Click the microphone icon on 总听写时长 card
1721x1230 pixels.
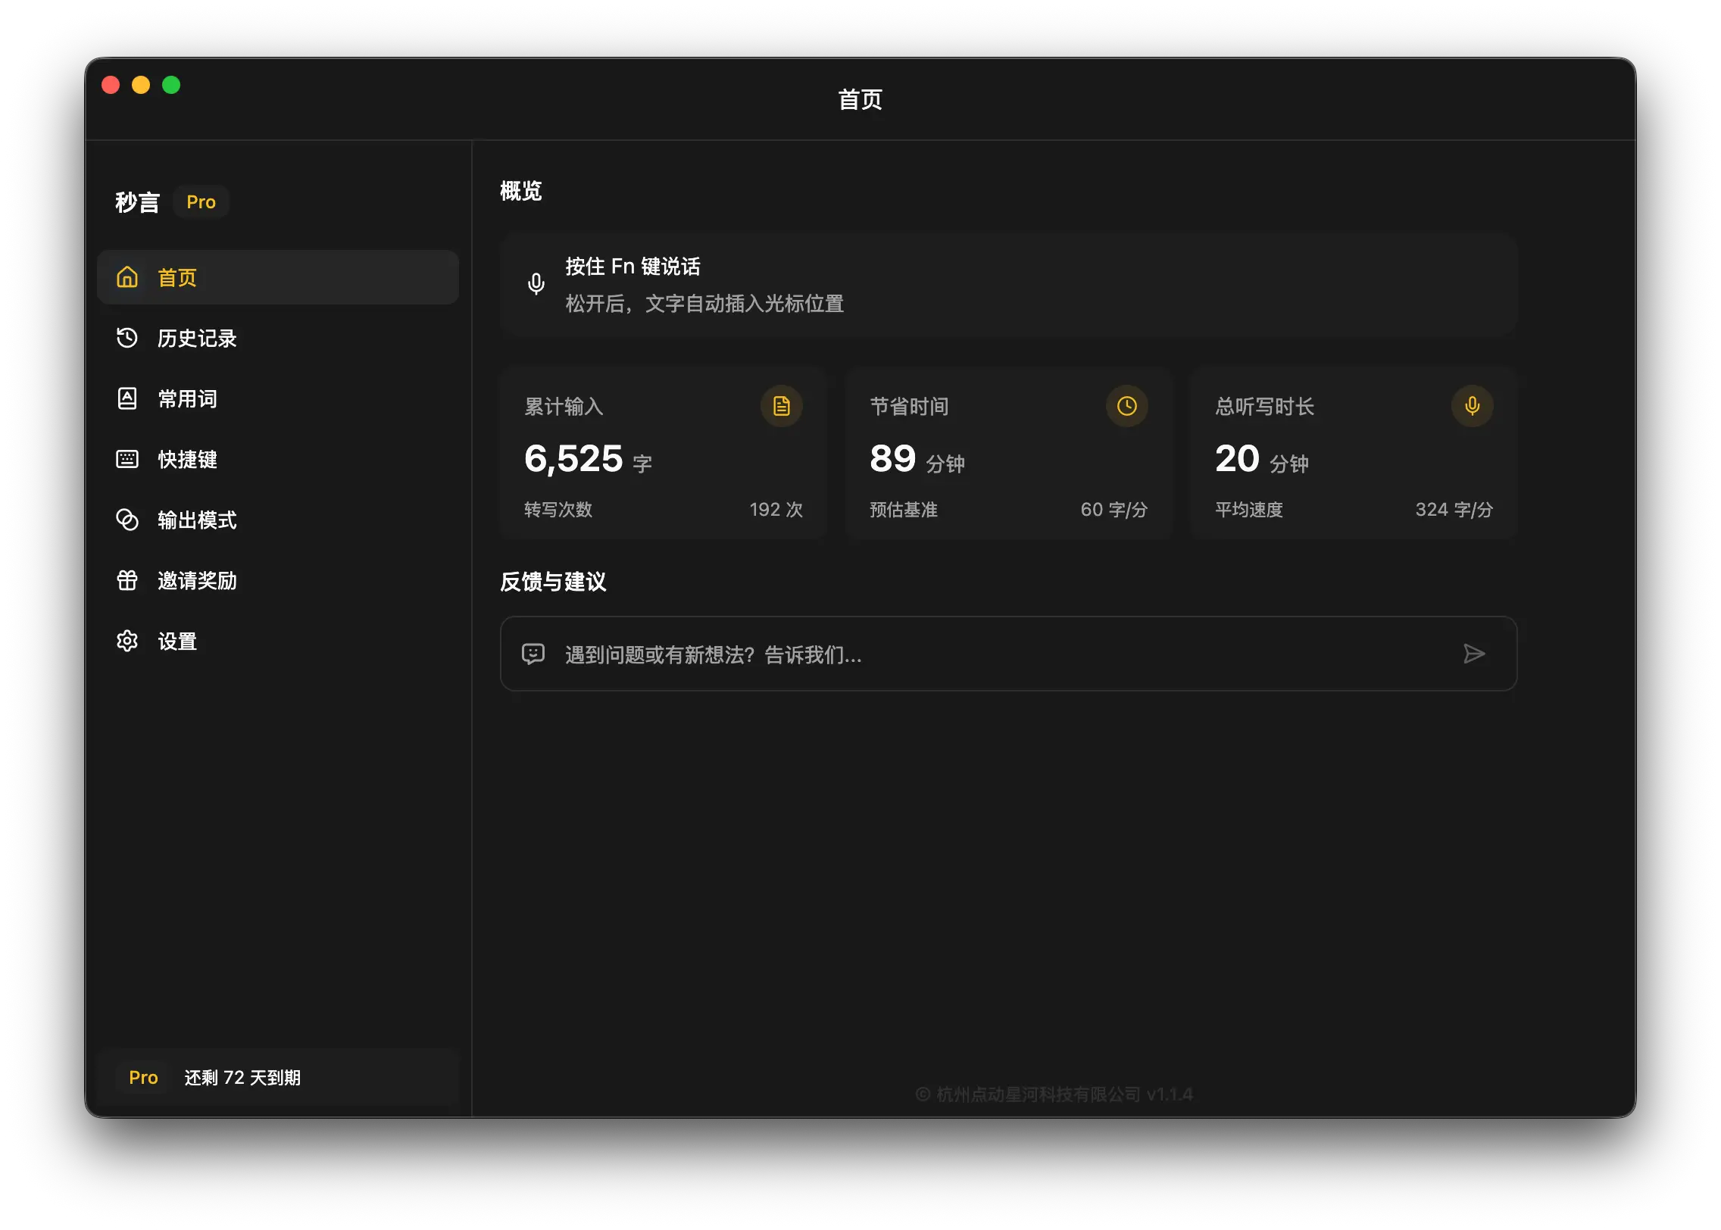click(x=1472, y=407)
